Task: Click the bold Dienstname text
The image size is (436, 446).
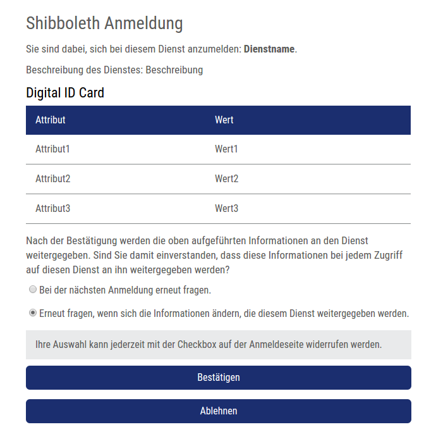Action: pyautogui.click(x=269, y=49)
